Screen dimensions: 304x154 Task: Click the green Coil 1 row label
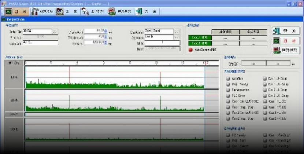tap(200, 38)
